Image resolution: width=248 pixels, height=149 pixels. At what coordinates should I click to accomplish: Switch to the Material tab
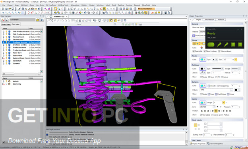pyautogui.click(x=221, y=19)
